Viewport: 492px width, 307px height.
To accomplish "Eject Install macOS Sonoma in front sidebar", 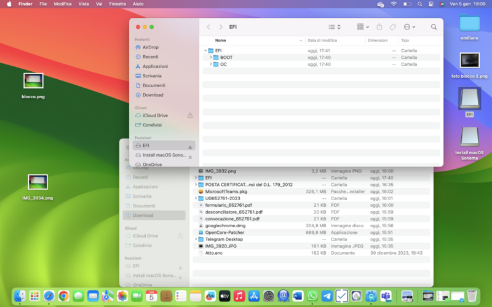I will tap(190, 157).
